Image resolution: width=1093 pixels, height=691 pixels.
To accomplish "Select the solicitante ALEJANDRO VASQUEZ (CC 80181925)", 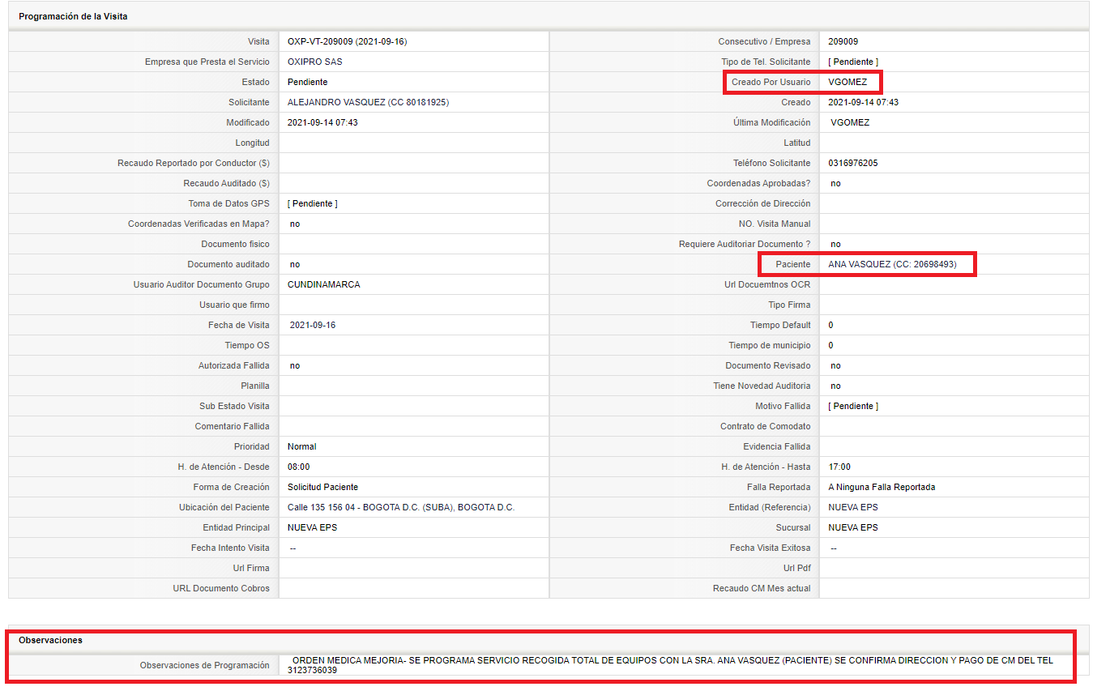I will pyautogui.click(x=368, y=102).
